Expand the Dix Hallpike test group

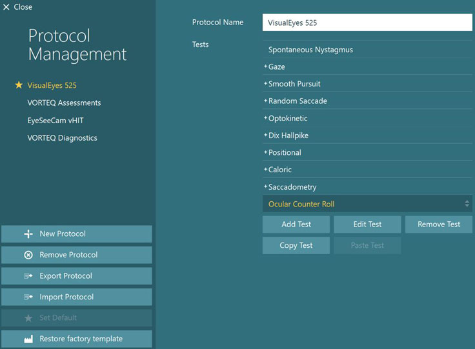265,135
